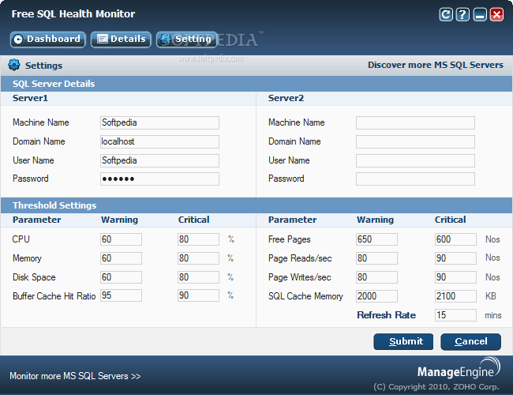
Task: Click Server2 Machine Name field
Action: (x=415, y=122)
